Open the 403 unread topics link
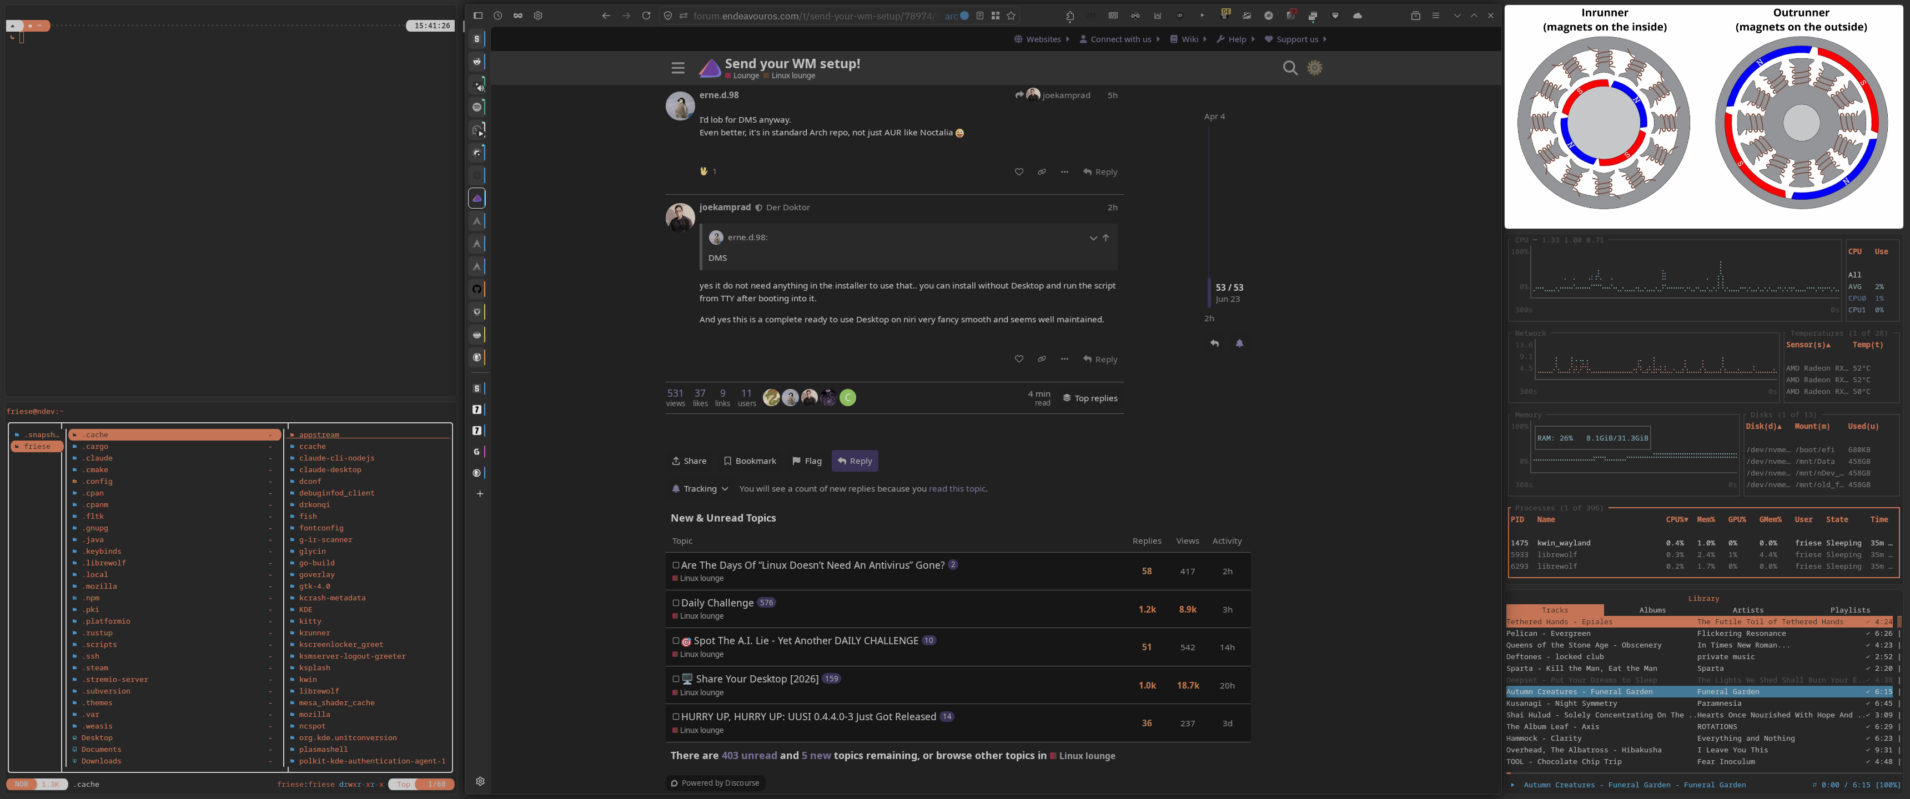1910x799 pixels. tap(749, 756)
